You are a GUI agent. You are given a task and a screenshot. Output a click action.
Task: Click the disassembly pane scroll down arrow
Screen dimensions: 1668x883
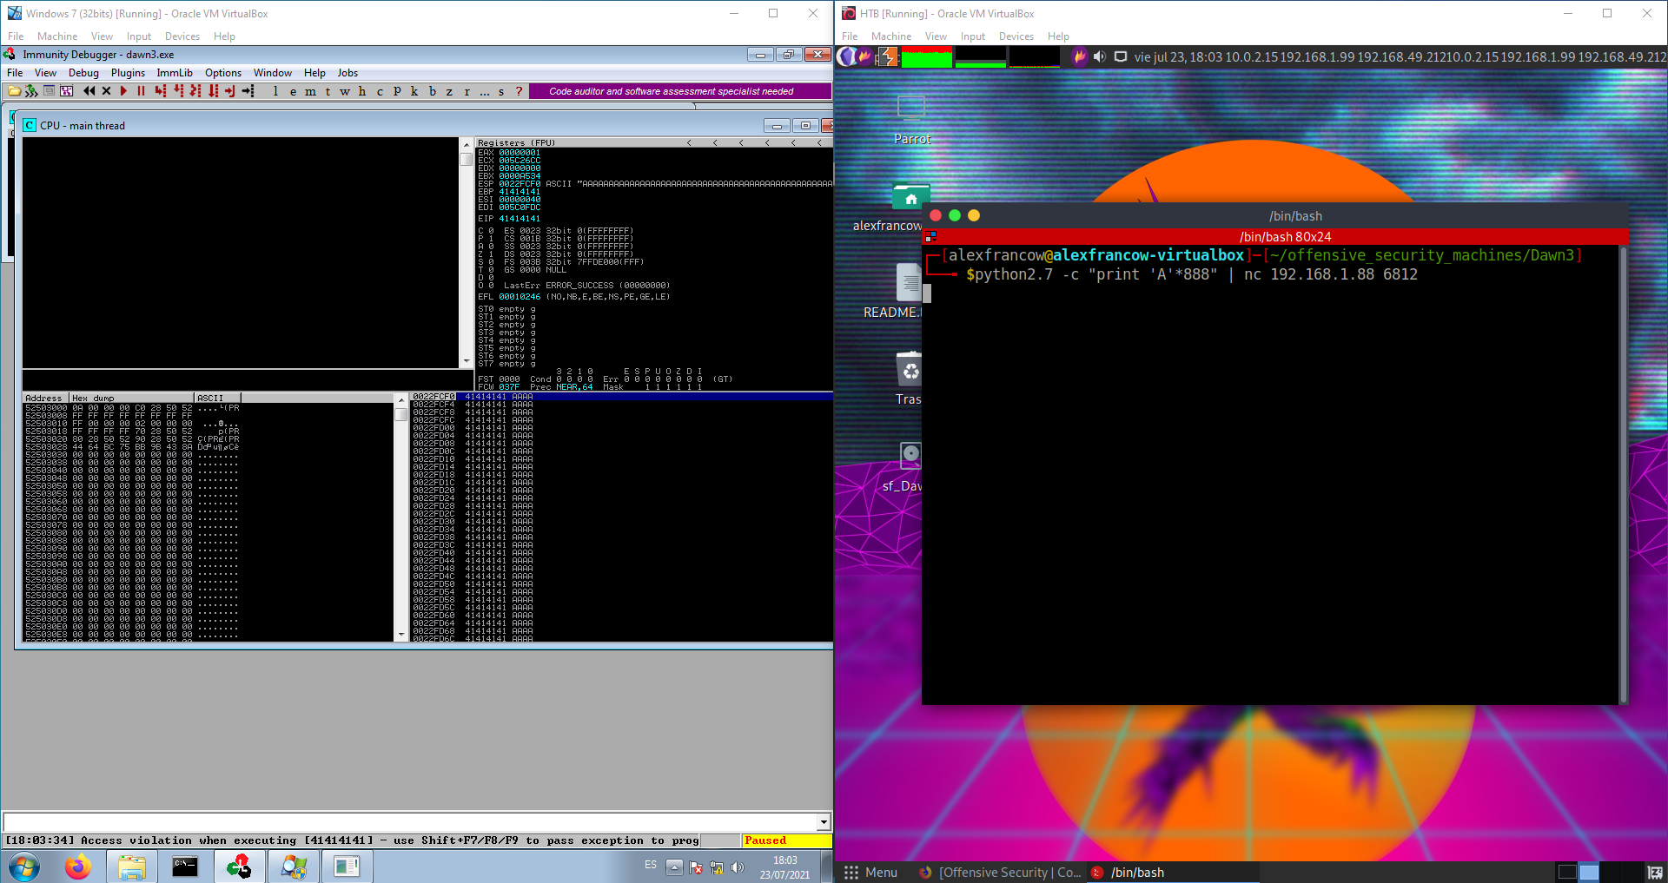coord(467,361)
